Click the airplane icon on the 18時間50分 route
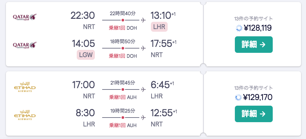306x139 pixels. coord(143,48)
